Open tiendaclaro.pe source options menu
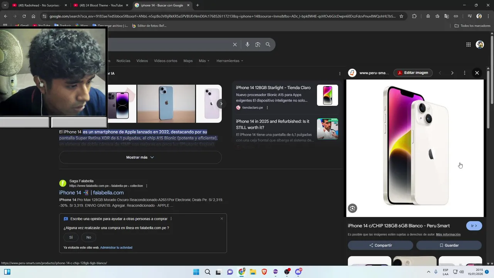The height and width of the screenshot is (278, 494). click(267, 107)
